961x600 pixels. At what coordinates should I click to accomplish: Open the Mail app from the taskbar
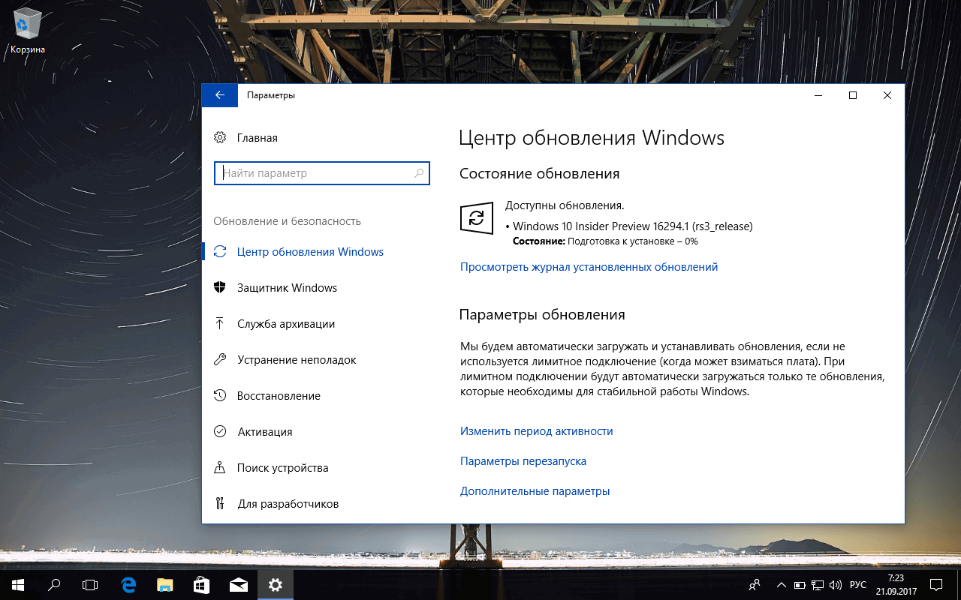click(x=238, y=585)
